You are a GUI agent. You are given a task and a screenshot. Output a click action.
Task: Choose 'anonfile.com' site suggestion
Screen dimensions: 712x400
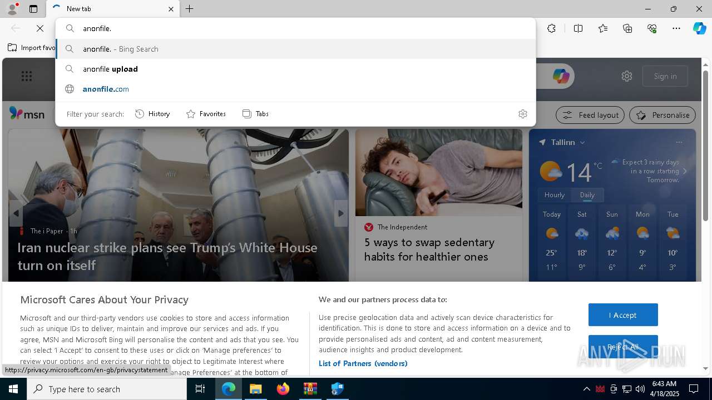click(x=295, y=89)
